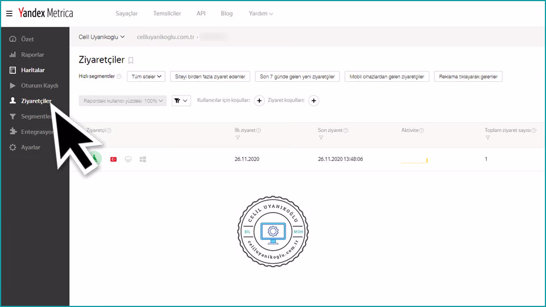Filter by Toplam ziyaret sayısı column

click(x=487, y=138)
